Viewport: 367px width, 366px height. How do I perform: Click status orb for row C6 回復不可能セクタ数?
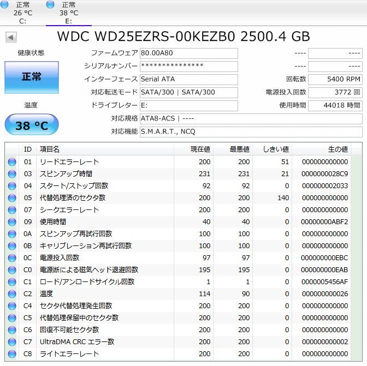click(x=12, y=330)
